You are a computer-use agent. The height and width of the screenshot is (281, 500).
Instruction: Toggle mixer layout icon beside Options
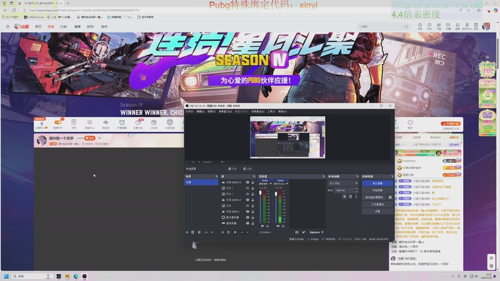coord(297,232)
